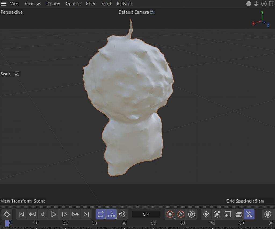The image size is (275, 229).
Task: Open the Redshift menu
Action: coord(124,4)
